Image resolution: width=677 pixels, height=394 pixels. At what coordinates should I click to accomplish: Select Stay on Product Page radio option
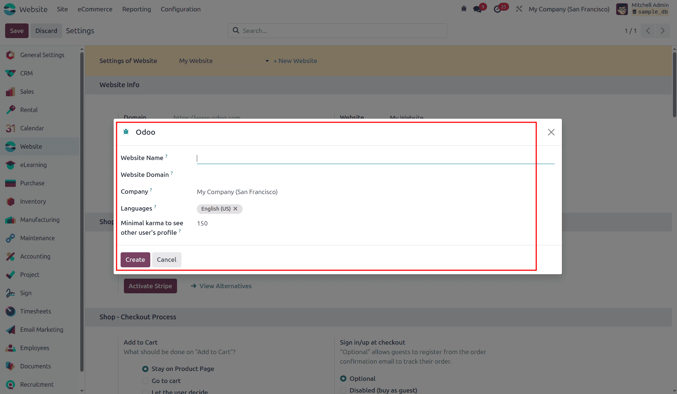[x=145, y=369]
